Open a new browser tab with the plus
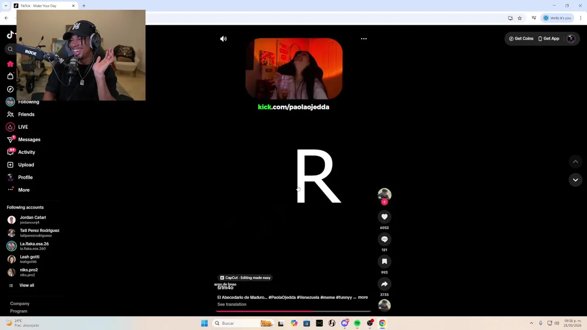This screenshot has height=330, width=587. pos(84,6)
